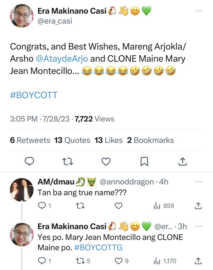View analytics showing 1,170 views
Image resolution: width=213 pixels, height=270 pixels.
pyautogui.click(x=165, y=261)
